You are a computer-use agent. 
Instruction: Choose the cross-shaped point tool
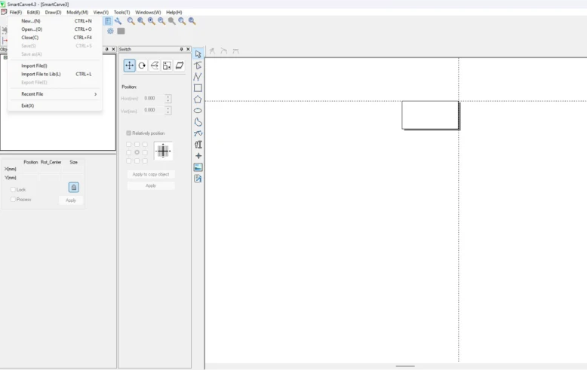pyautogui.click(x=198, y=156)
